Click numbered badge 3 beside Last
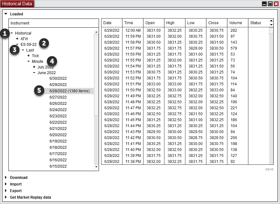This screenshot has width=280, height=204. (x=15, y=50)
